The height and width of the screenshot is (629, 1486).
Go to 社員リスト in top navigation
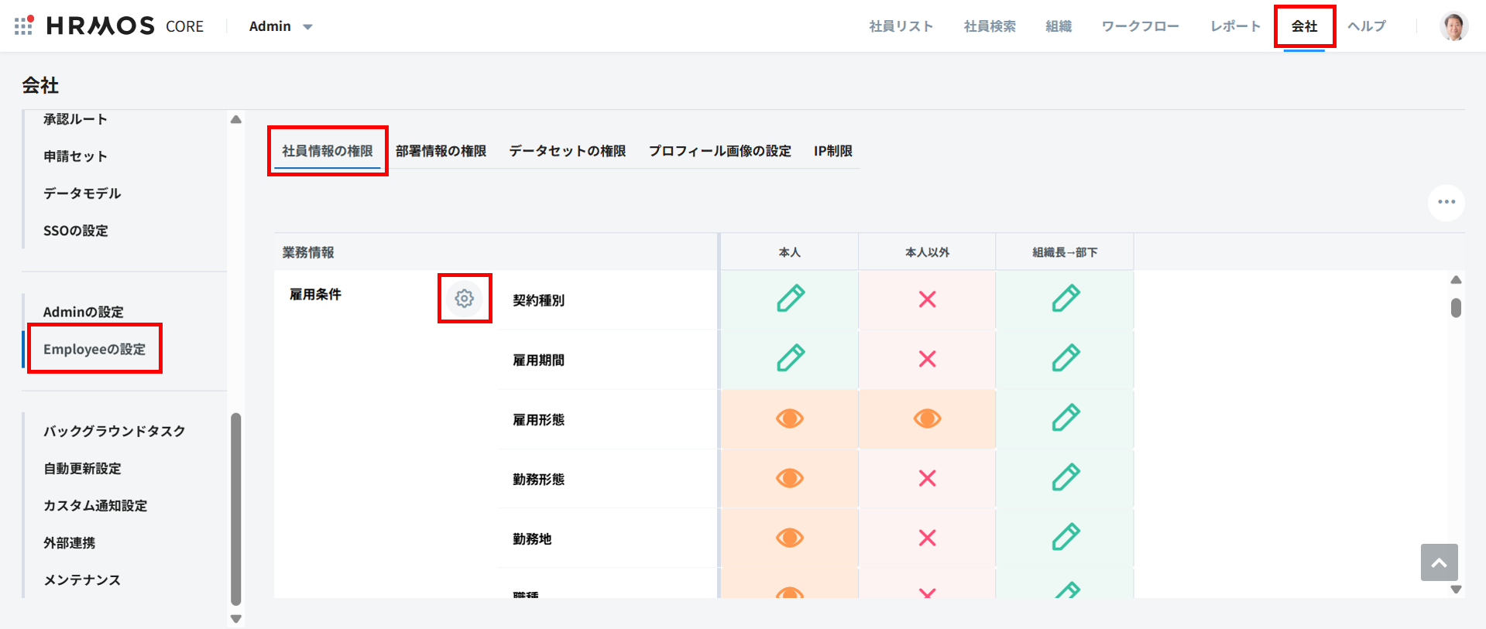(x=901, y=26)
